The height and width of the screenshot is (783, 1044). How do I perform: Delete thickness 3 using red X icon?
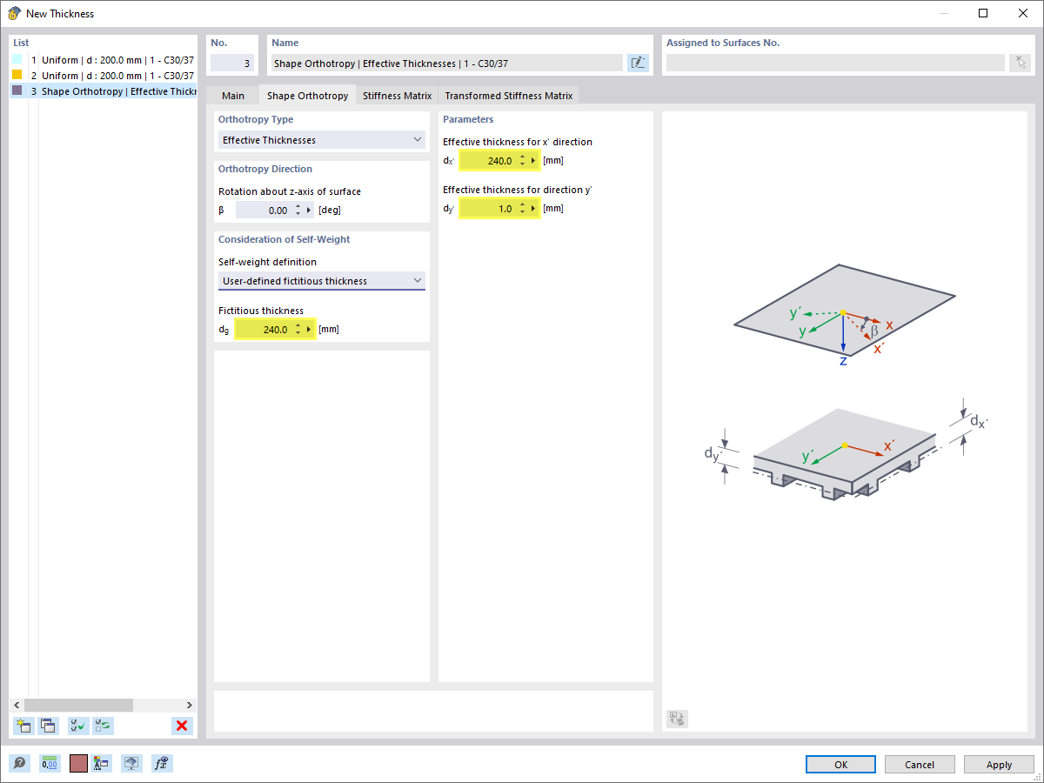tap(182, 726)
